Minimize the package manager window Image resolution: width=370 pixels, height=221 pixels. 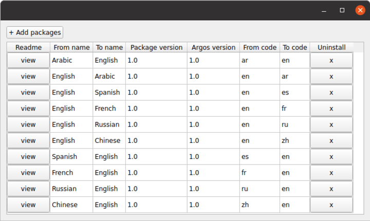(324, 10)
